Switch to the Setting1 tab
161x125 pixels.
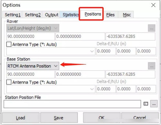tap(12, 15)
